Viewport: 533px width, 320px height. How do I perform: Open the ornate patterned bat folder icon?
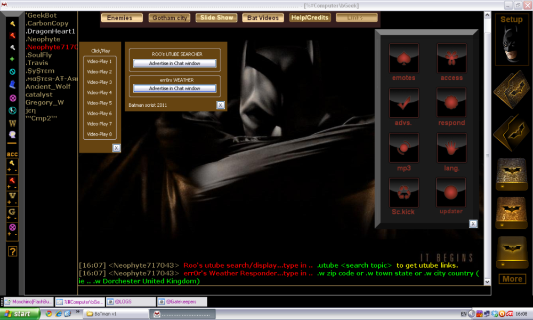pyautogui.click(x=512, y=89)
